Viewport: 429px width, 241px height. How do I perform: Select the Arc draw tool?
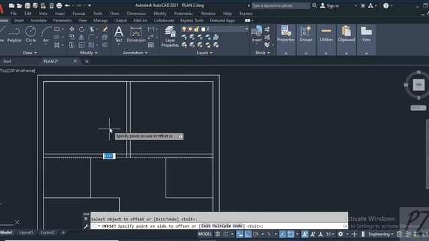point(46,34)
